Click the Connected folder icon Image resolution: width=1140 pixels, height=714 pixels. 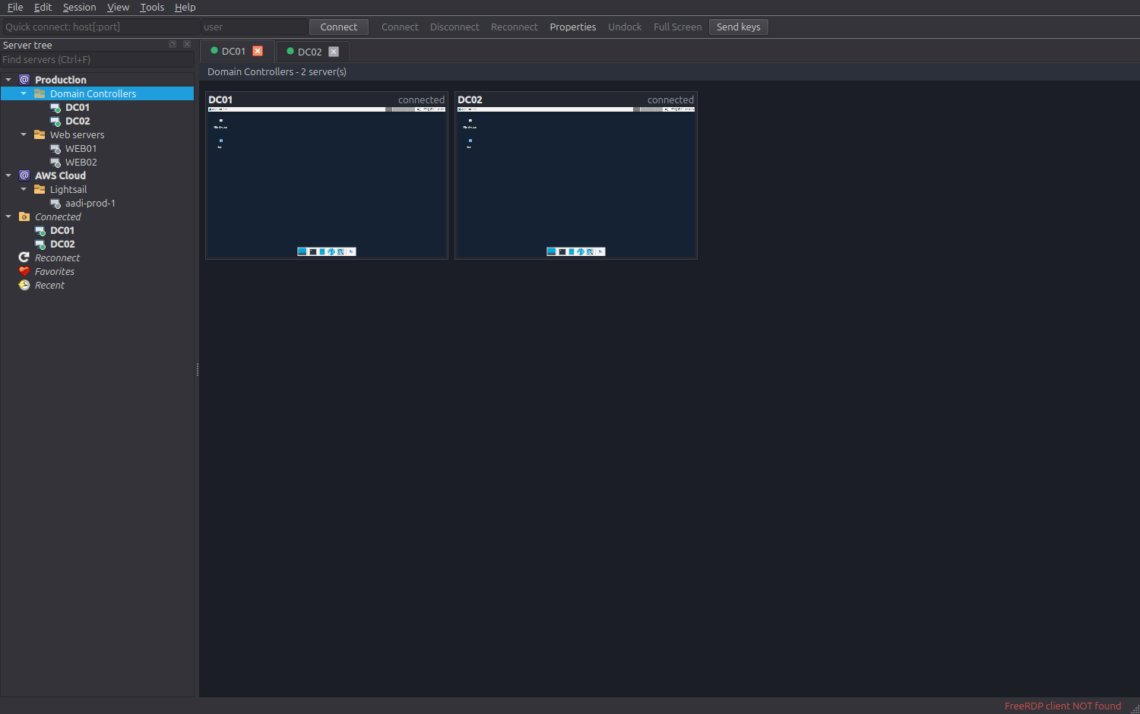(24, 216)
